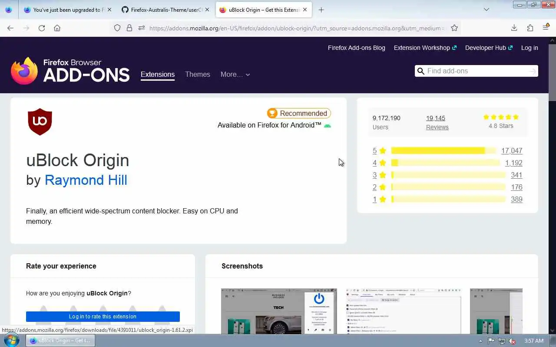
Task: Go to the Home page icon
Action: click(57, 28)
